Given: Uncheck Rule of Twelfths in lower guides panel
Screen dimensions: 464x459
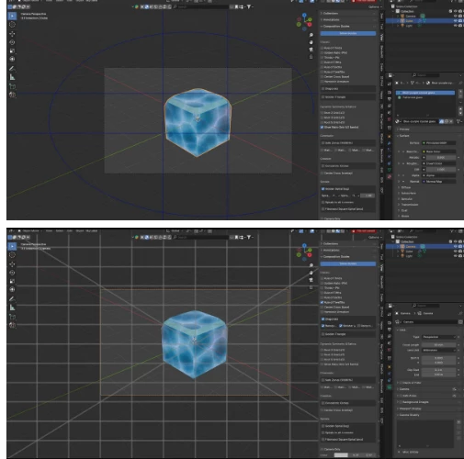Looking at the screenshot, I should pyautogui.click(x=323, y=302).
